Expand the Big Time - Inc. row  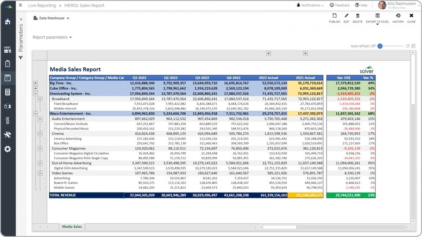coord(36,83)
